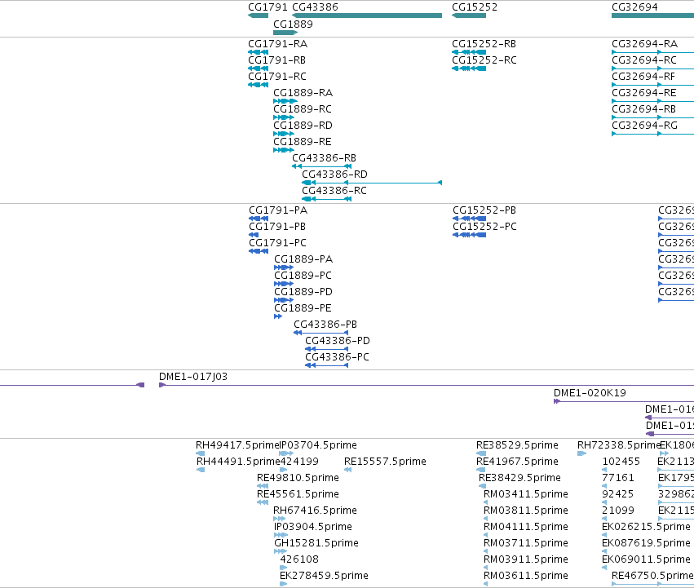This screenshot has width=694, height=588.
Task: Select protein CG15252-PC
Action: tap(484, 227)
